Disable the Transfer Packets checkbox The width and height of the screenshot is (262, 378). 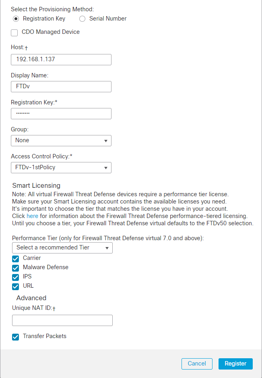16,337
